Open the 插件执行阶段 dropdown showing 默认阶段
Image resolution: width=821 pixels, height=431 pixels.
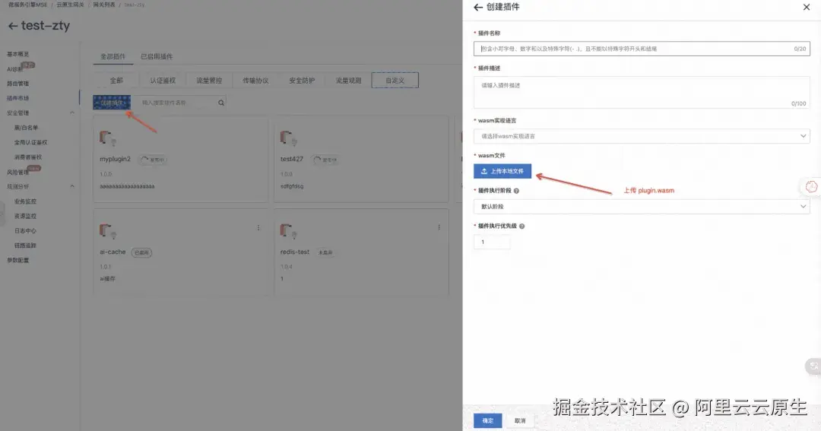[x=642, y=206]
